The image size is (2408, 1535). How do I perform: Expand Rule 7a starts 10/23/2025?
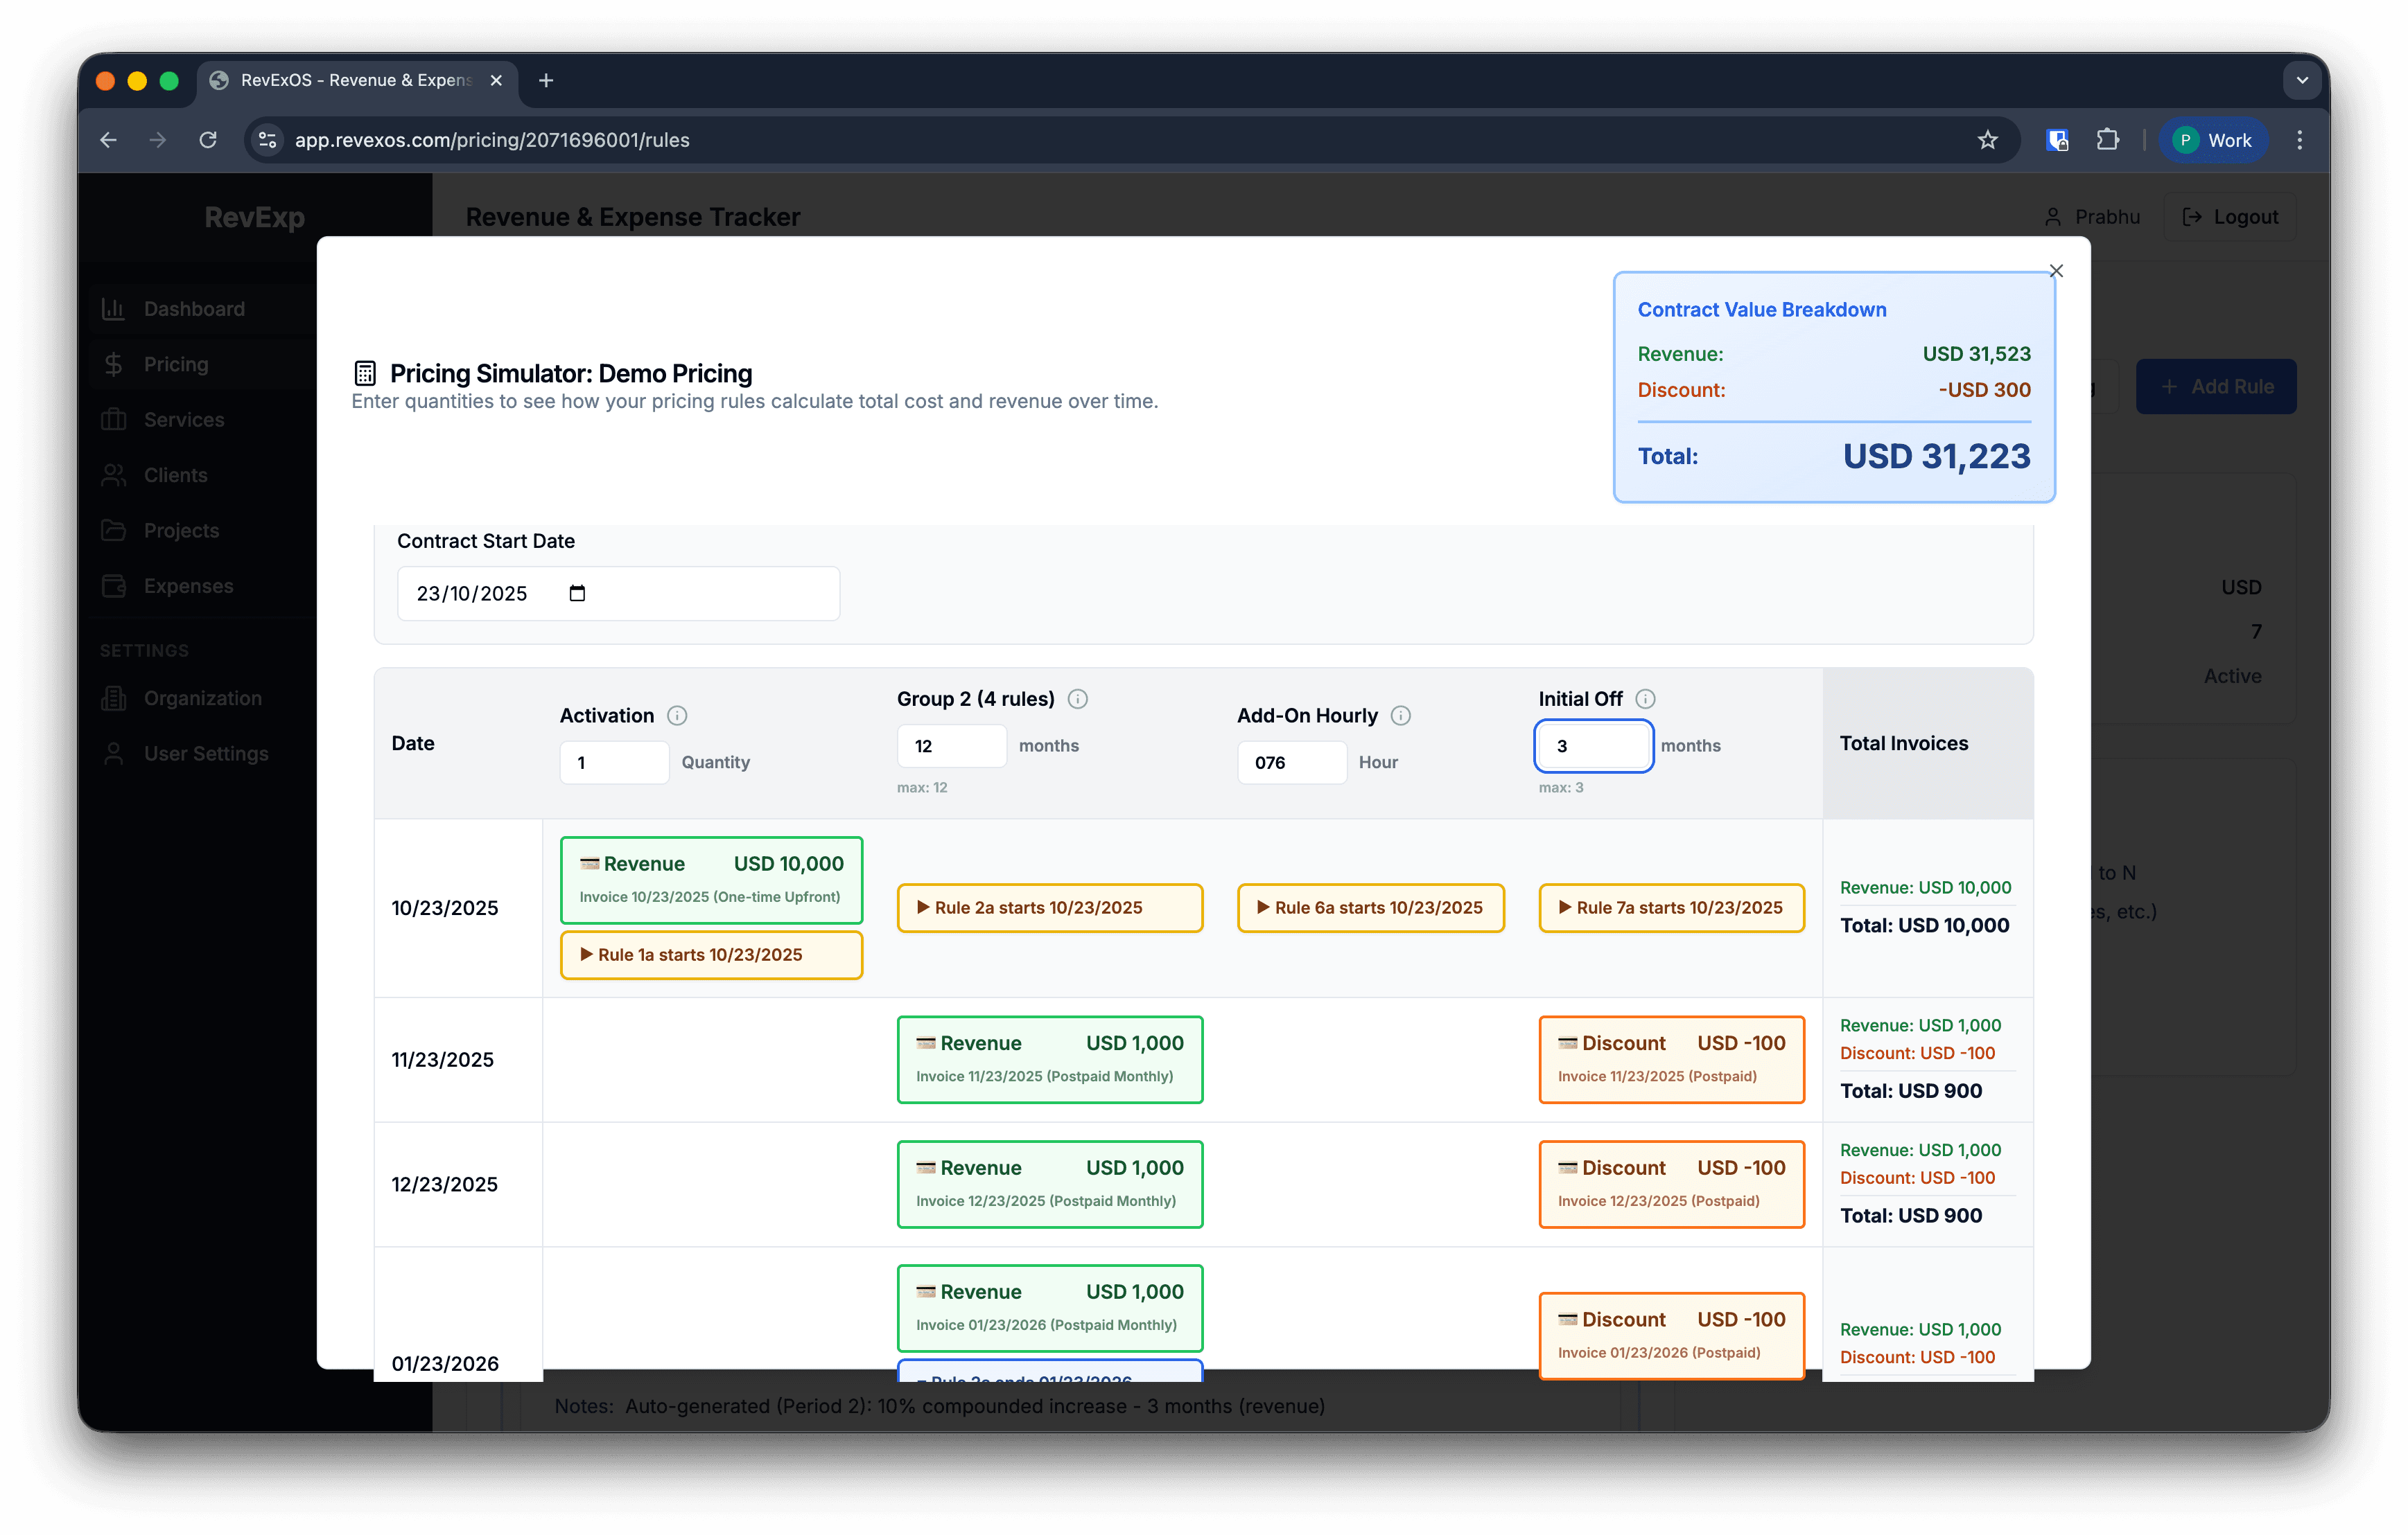(x=1671, y=907)
